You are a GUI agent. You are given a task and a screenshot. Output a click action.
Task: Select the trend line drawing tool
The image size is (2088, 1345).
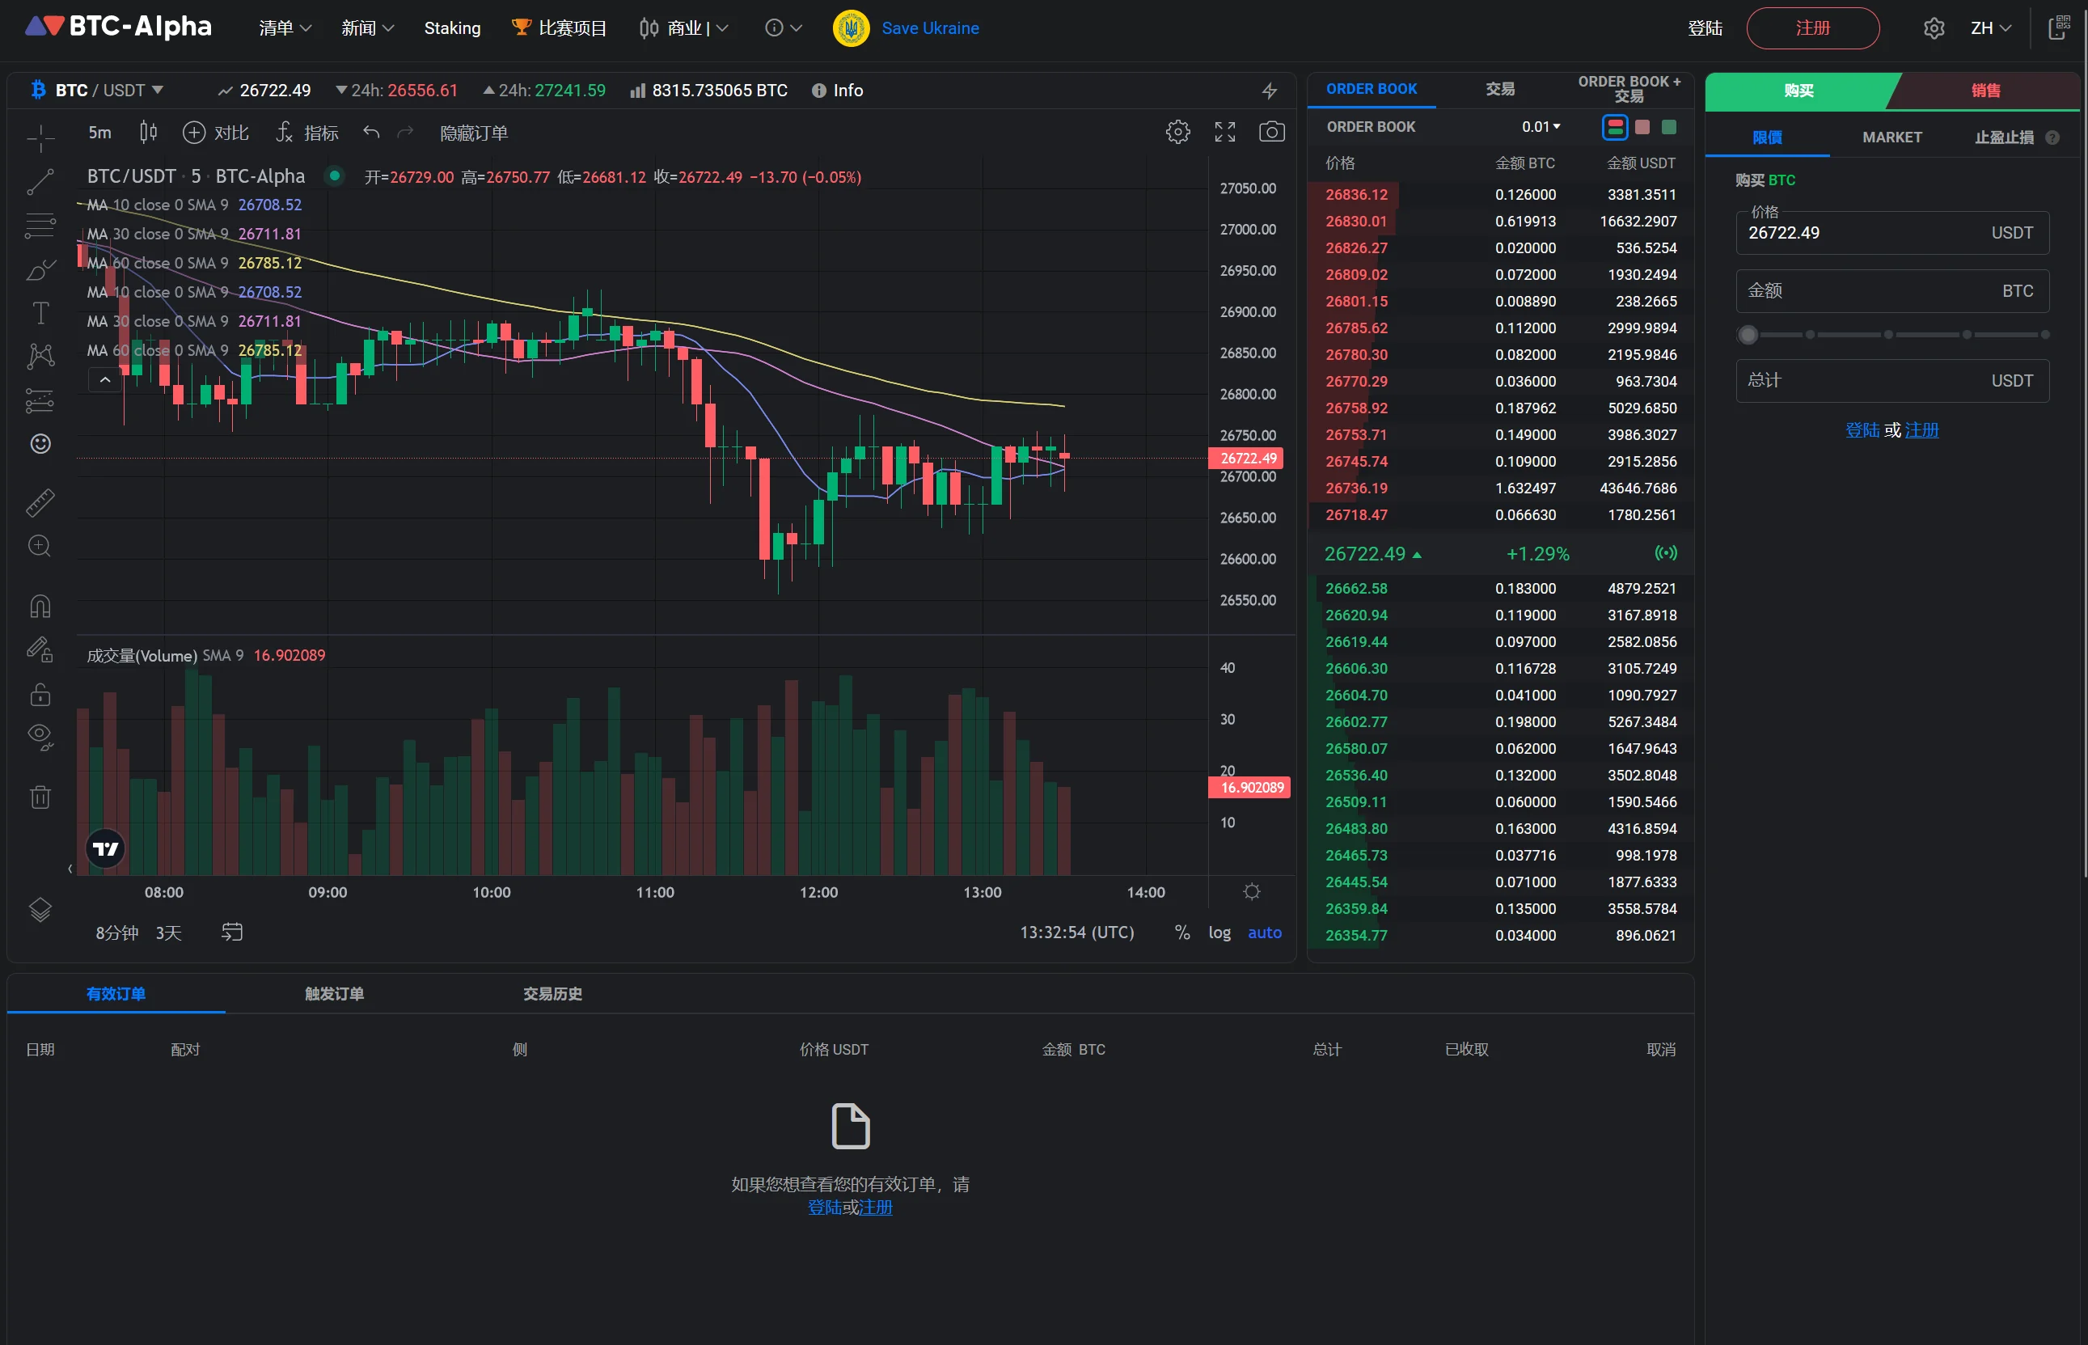[x=40, y=182]
